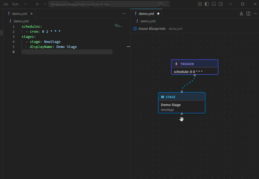Close the right demo.yml tab via the unsaved dot

click(x=158, y=14)
